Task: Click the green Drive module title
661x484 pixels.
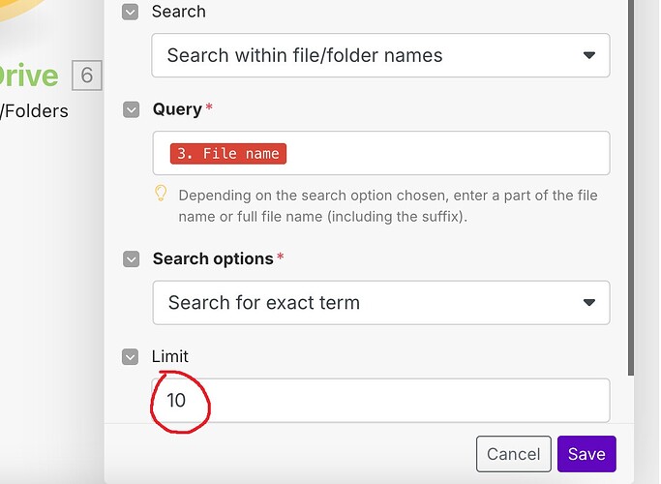Action: (29, 76)
